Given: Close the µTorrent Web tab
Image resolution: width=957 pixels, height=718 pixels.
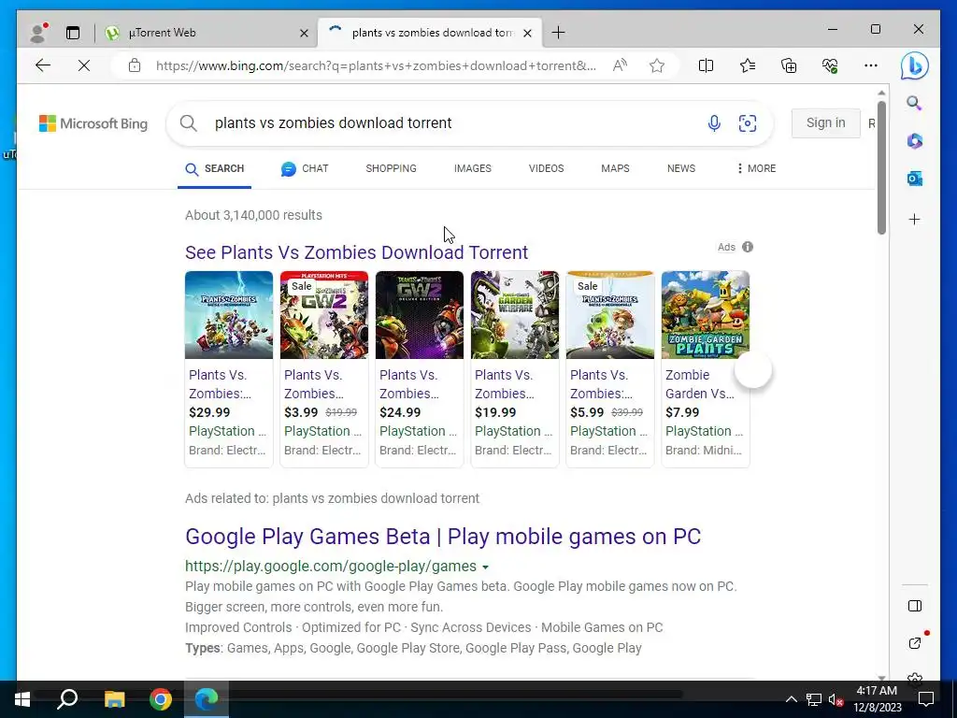Looking at the screenshot, I should pos(304,33).
